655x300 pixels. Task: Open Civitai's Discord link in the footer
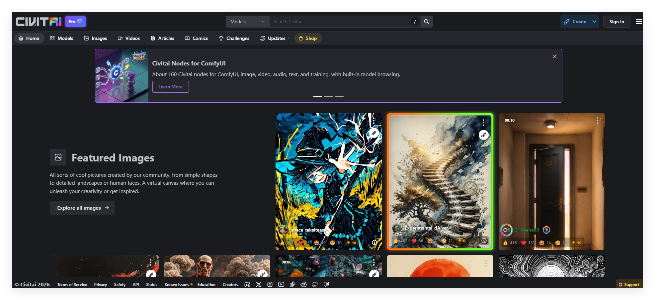(247, 284)
